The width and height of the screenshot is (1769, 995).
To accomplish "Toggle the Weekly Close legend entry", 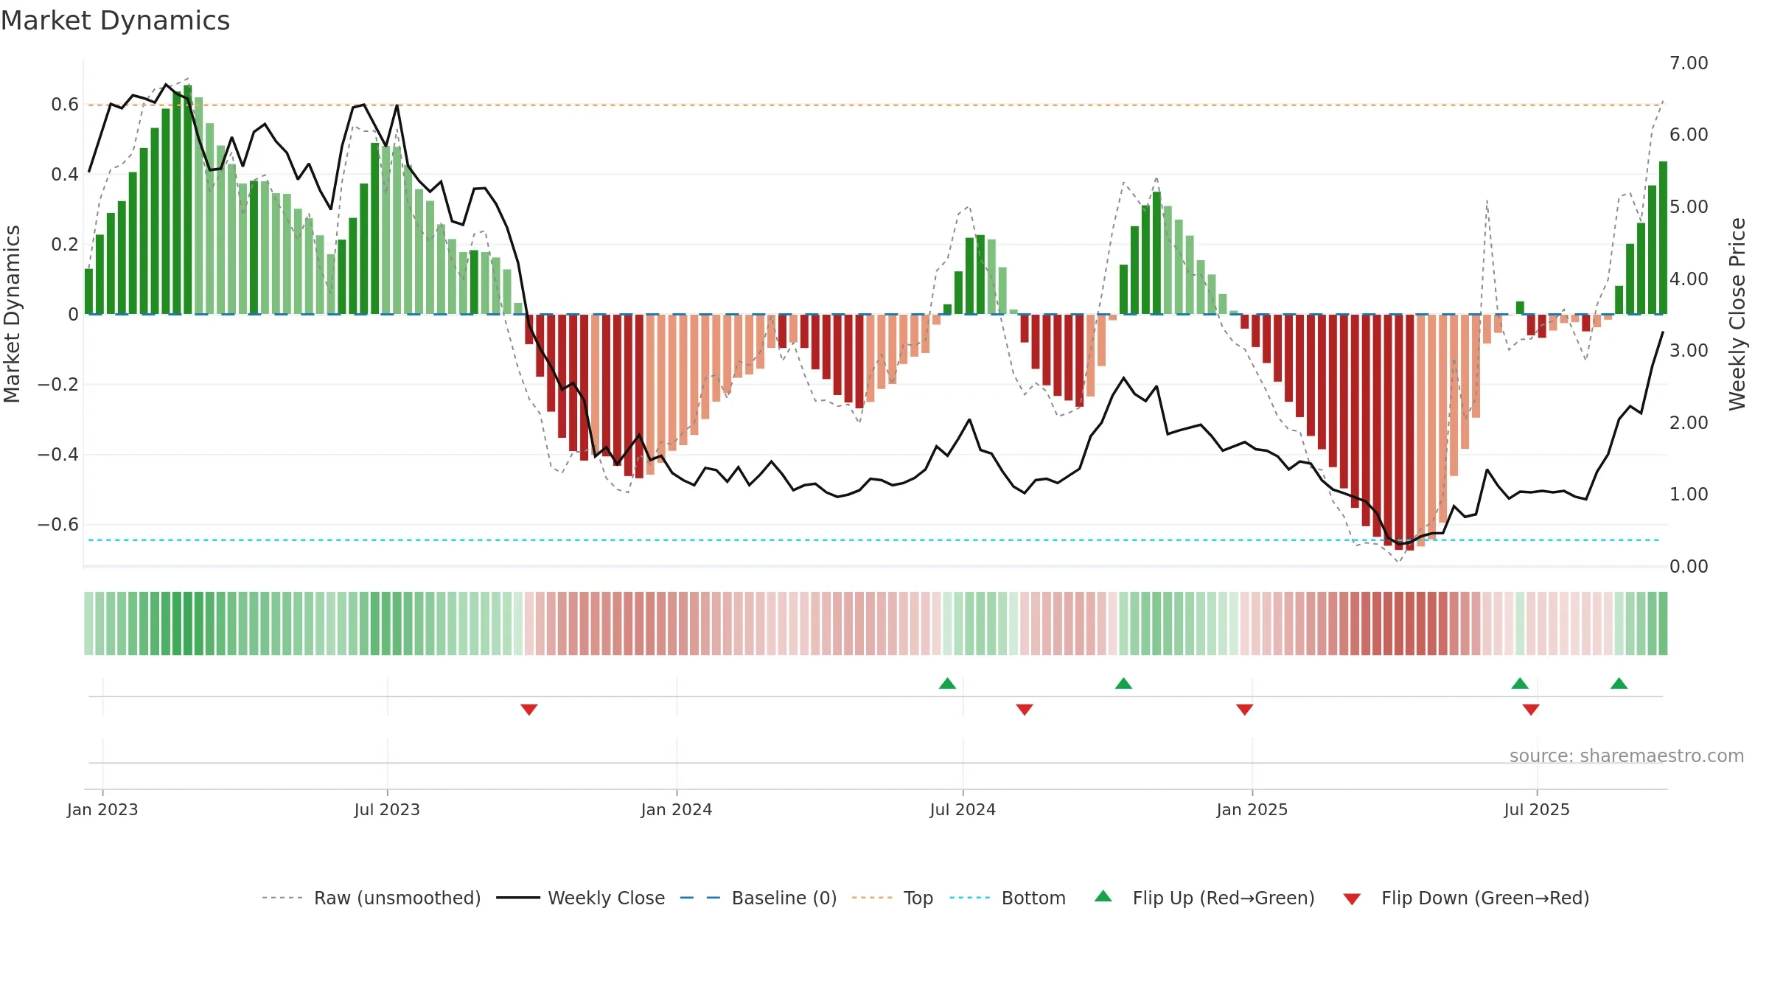I will pos(581,898).
